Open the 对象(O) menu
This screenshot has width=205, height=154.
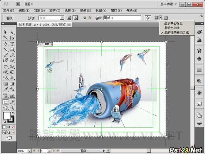[39, 10]
